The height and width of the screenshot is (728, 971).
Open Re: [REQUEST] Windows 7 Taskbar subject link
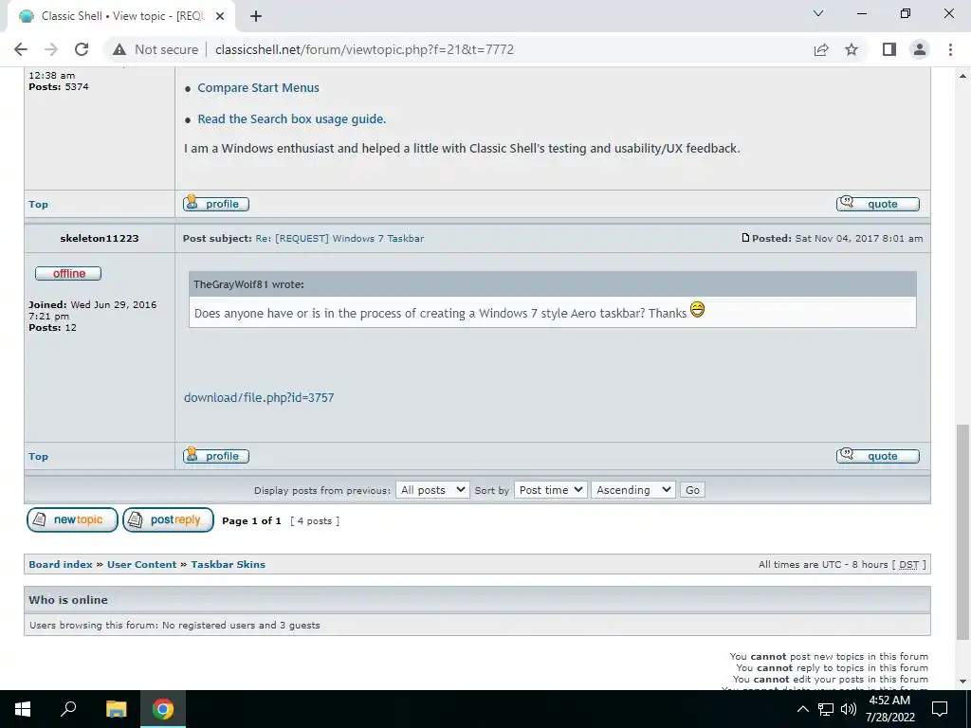[x=339, y=238]
